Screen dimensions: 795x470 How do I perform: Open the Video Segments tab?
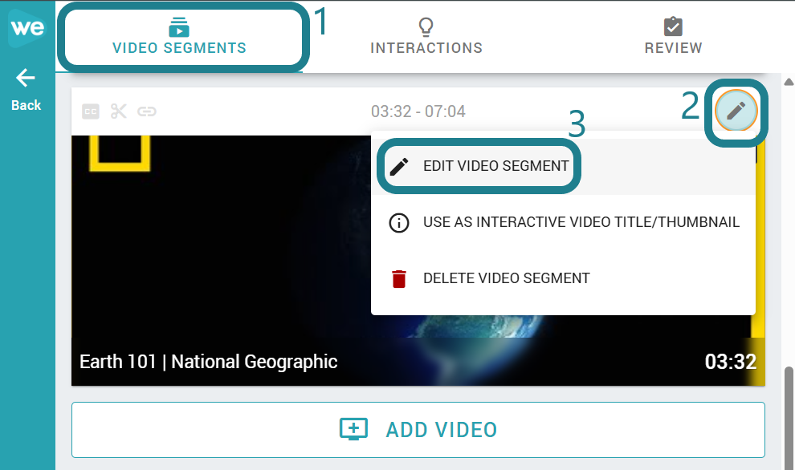click(x=180, y=36)
